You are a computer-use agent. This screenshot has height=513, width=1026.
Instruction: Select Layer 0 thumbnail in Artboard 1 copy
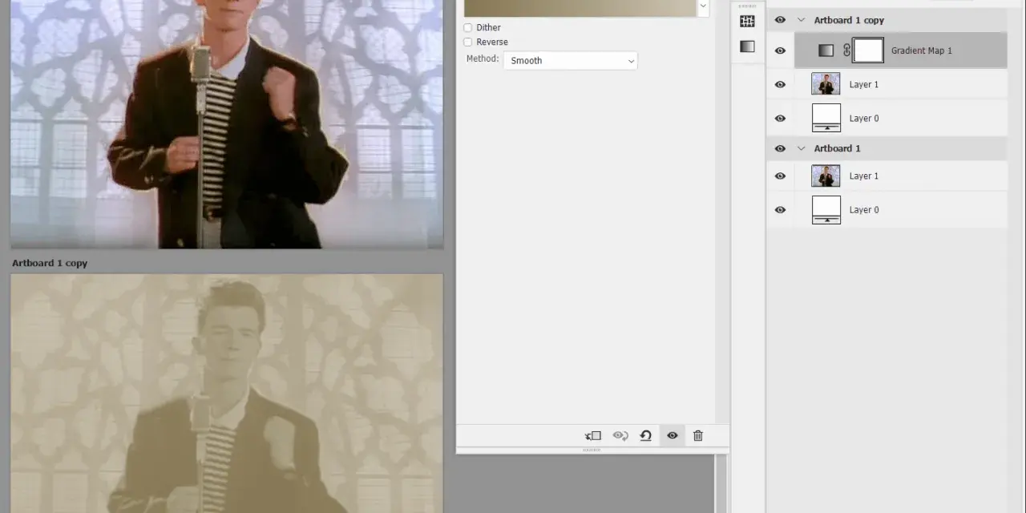(x=826, y=118)
